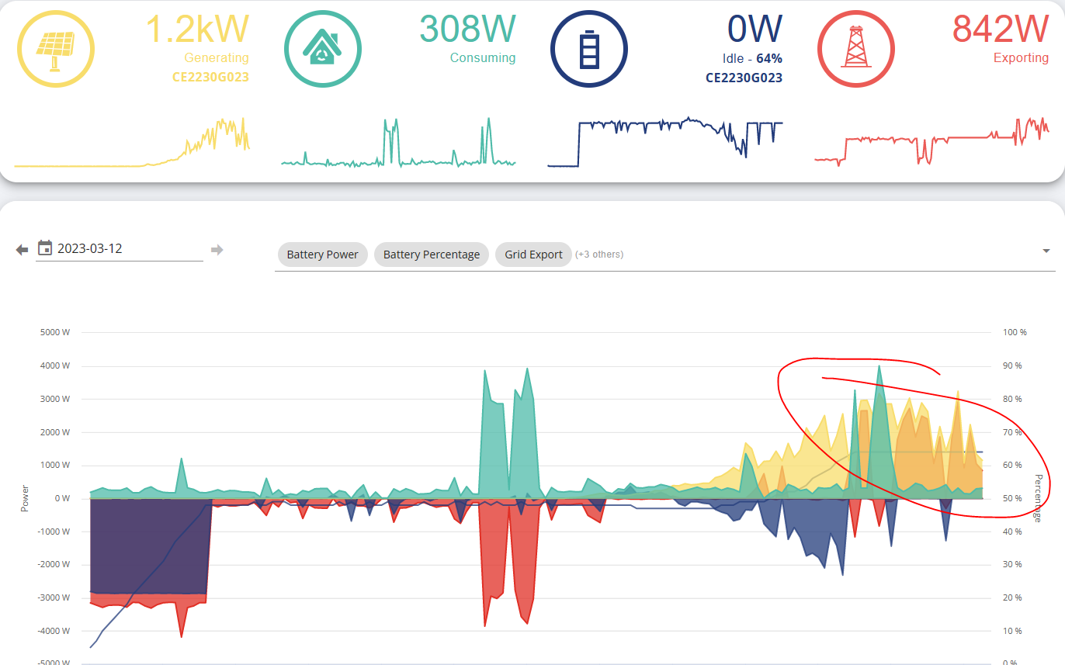Viewport: 1065px width, 665px height.
Task: Click the 100 % percentage axis label
Action: [1015, 332]
